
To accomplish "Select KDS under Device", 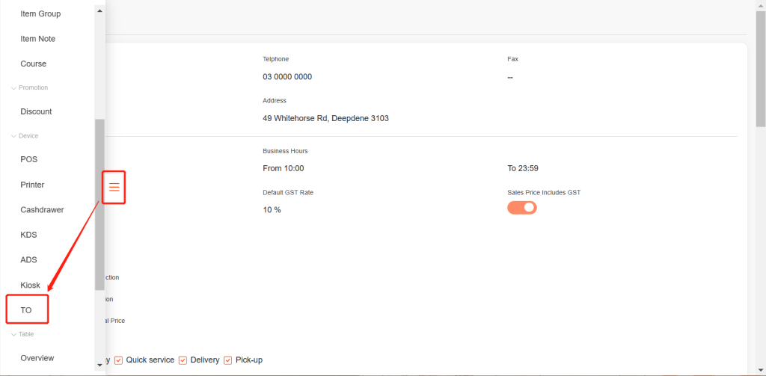I will [28, 235].
